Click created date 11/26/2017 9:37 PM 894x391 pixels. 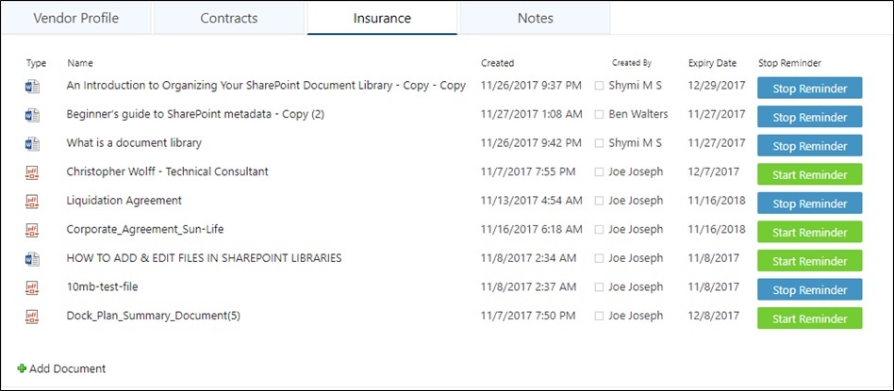click(531, 86)
